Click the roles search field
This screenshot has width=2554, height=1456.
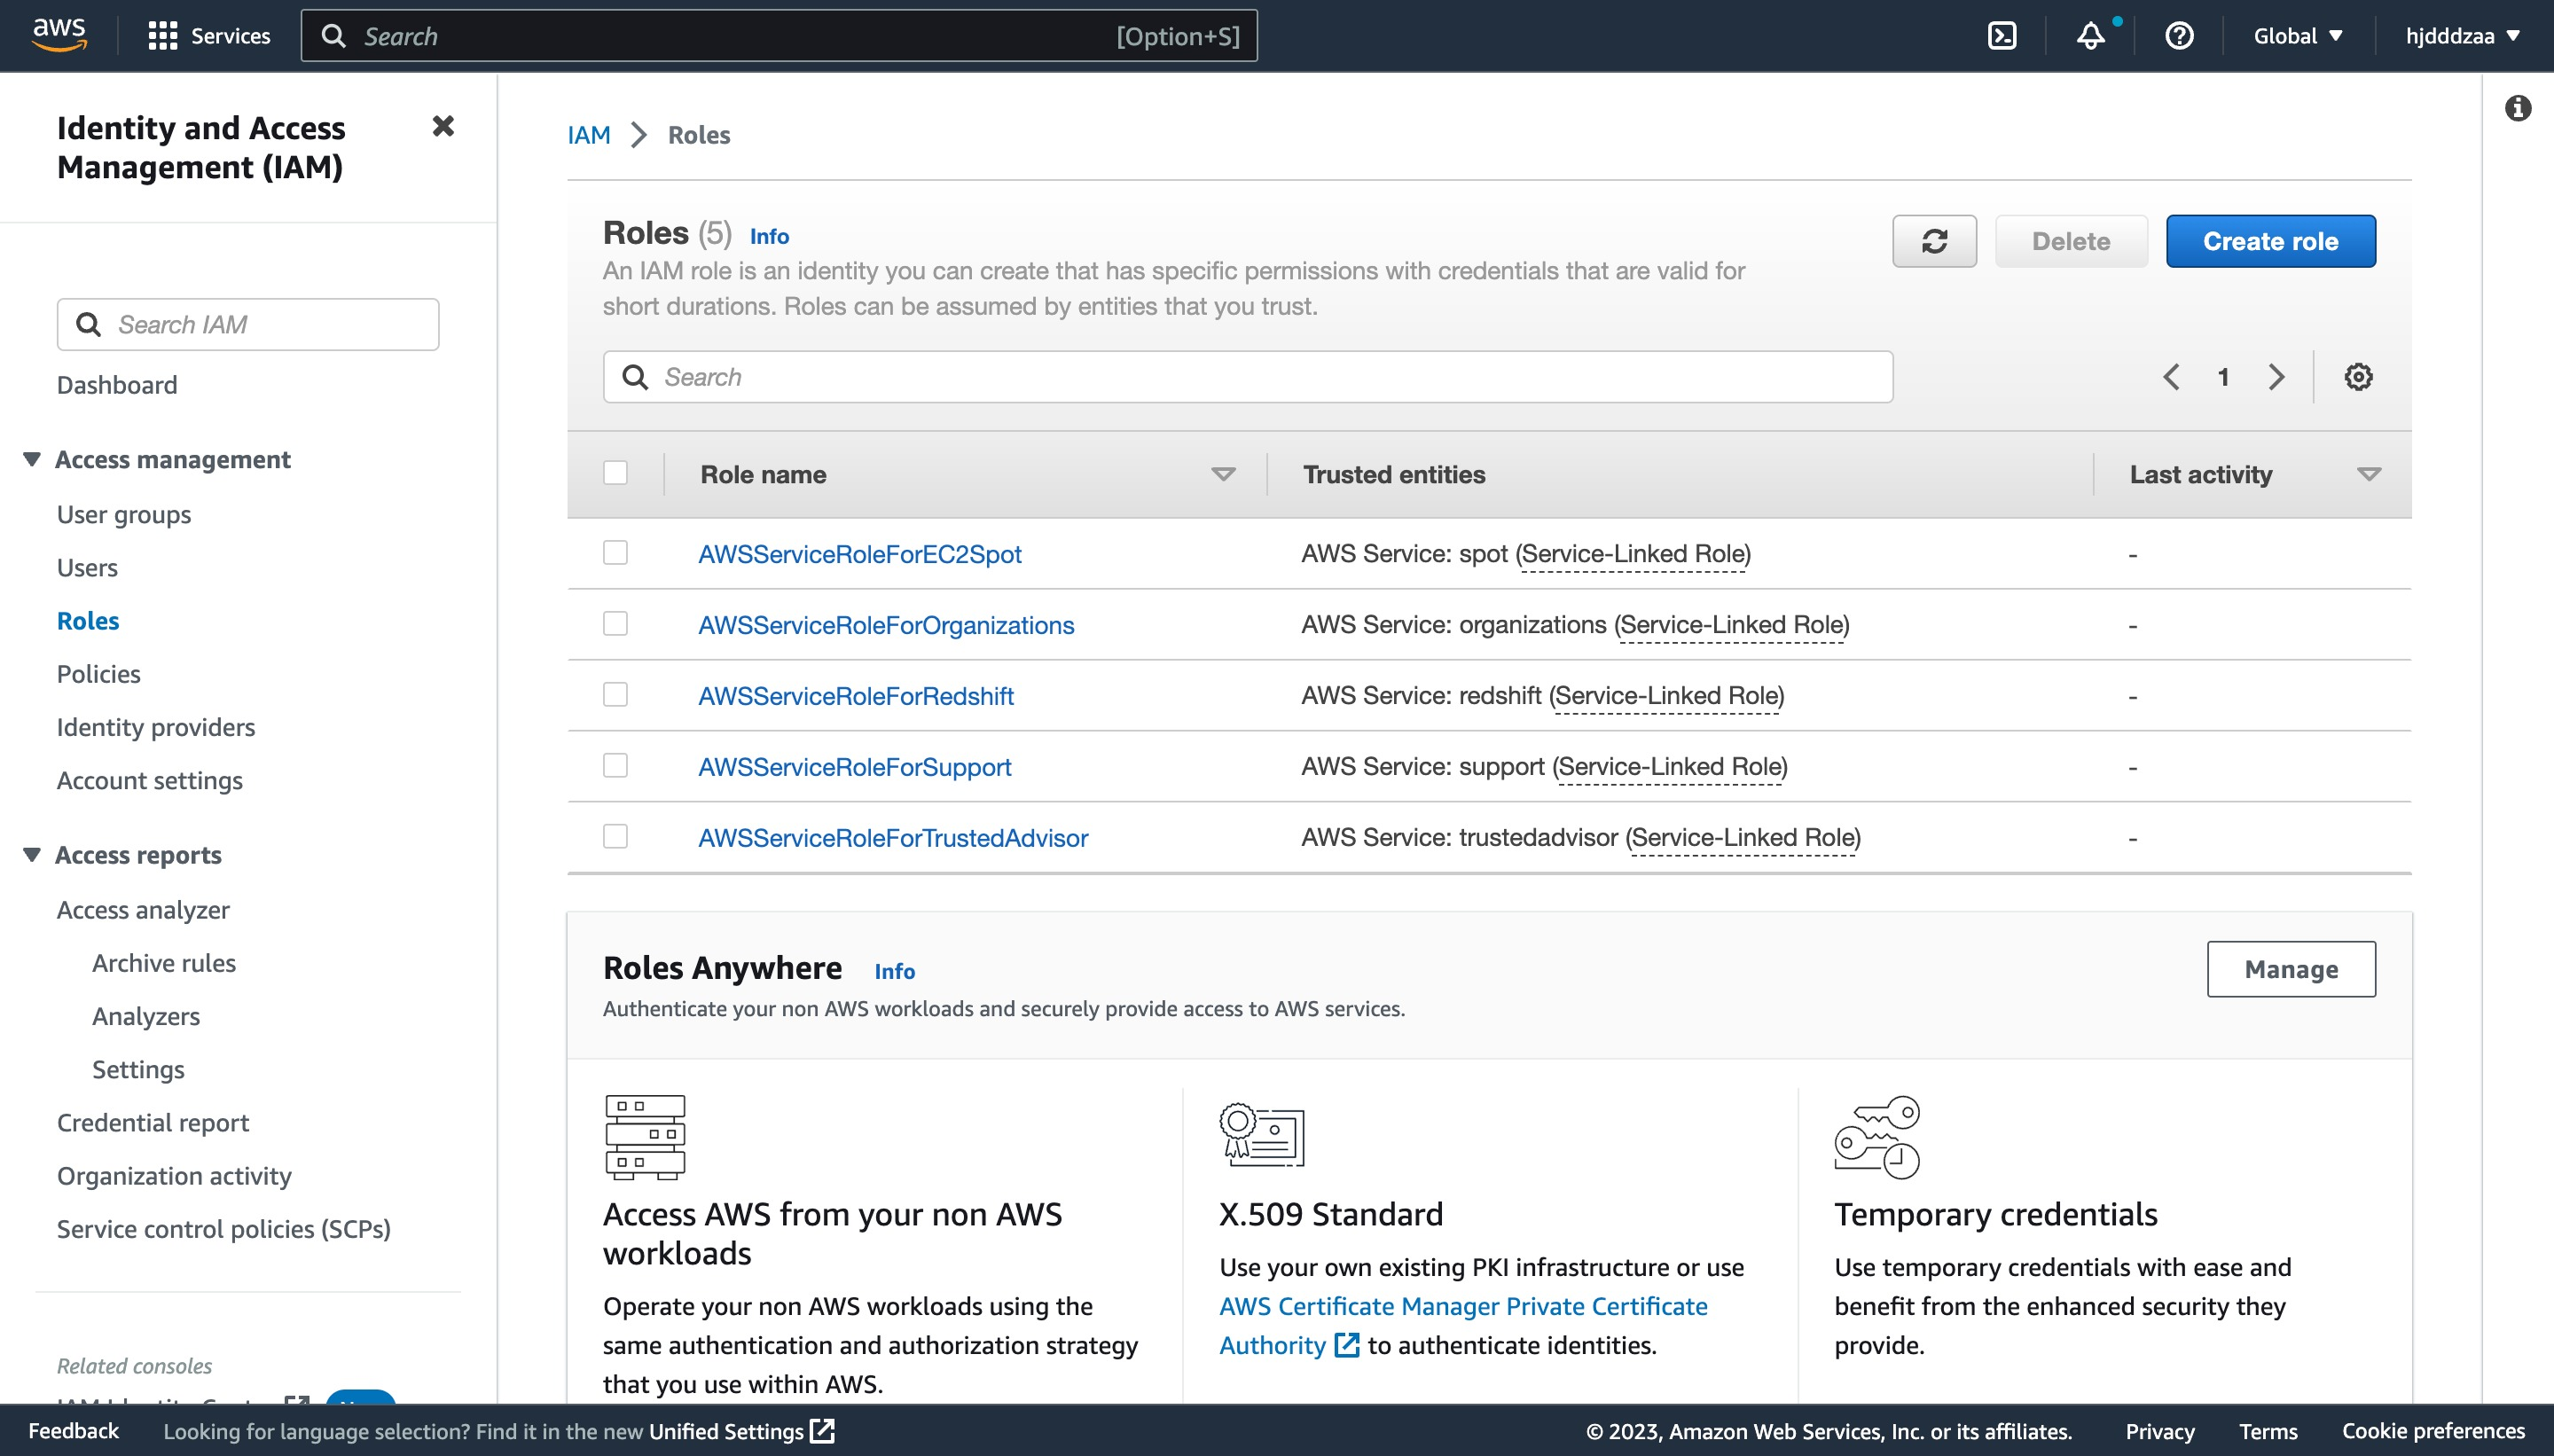point(1246,377)
